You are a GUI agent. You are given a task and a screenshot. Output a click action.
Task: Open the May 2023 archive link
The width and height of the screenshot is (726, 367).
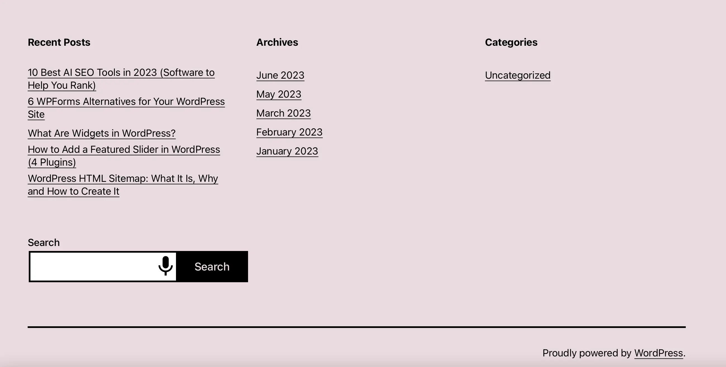point(279,94)
